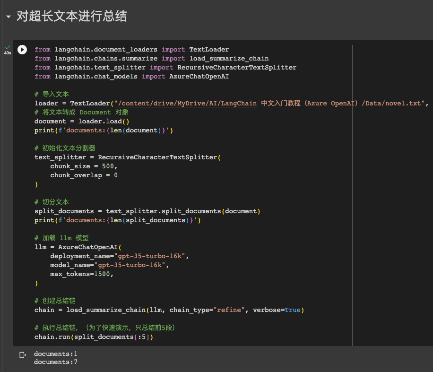
Task: Click the max_tokens=1500 line
Action: (82, 274)
